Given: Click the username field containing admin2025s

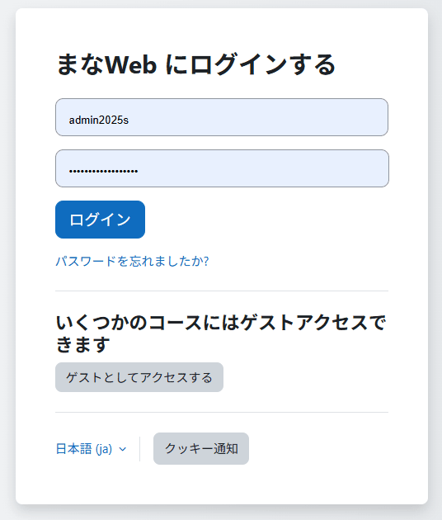Looking at the screenshot, I should (222, 117).
